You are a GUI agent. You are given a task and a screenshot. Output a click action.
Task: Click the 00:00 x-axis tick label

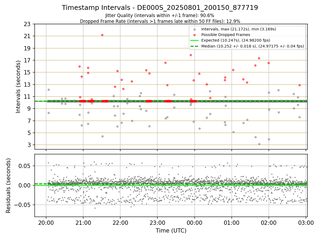[194, 223]
